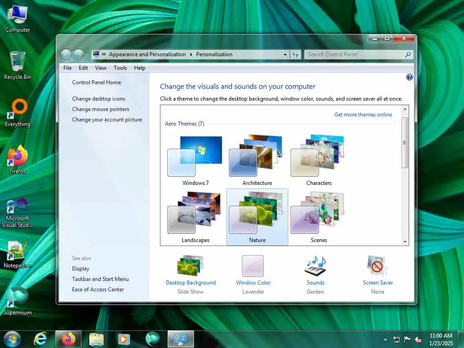Select the Architecture theme

(x=257, y=160)
